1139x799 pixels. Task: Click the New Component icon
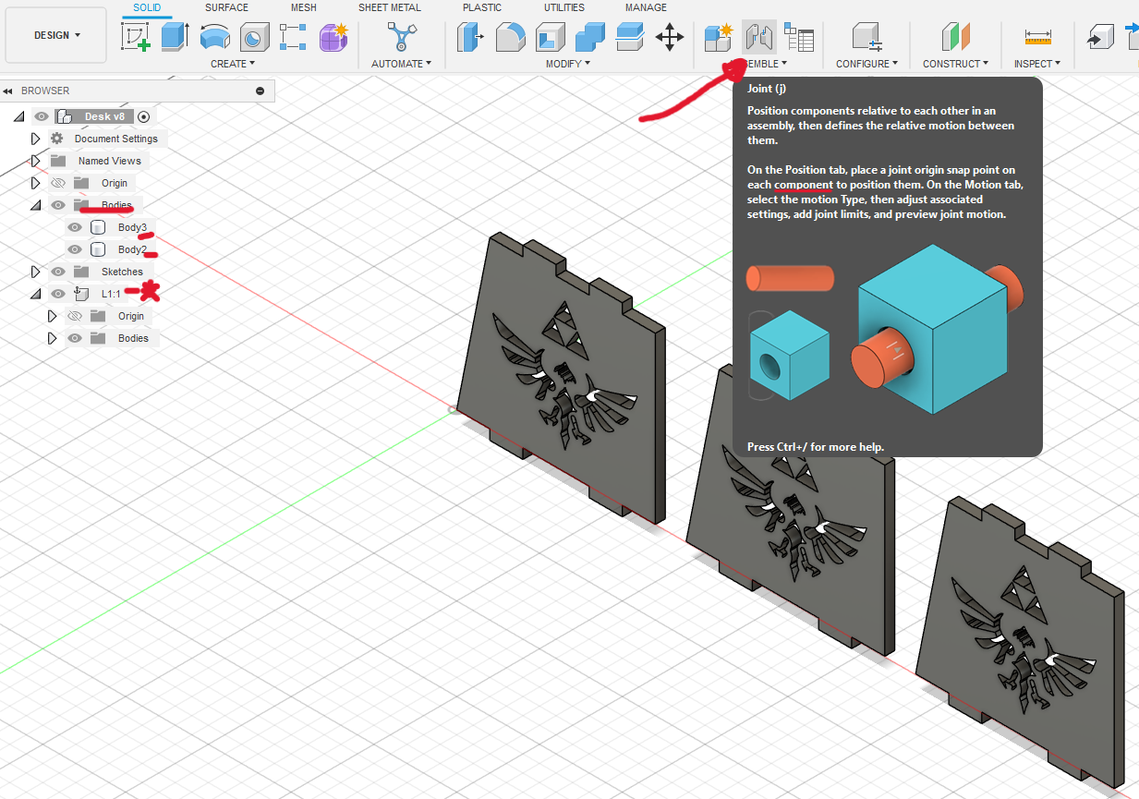point(719,37)
